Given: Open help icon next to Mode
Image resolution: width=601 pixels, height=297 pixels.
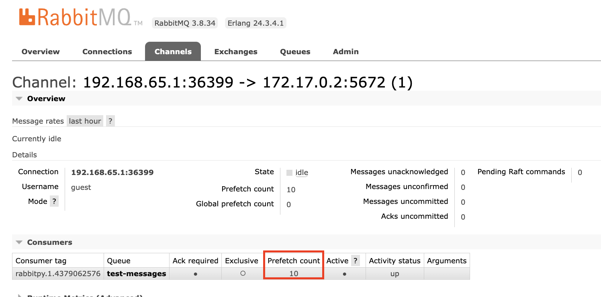Looking at the screenshot, I should 54,201.
